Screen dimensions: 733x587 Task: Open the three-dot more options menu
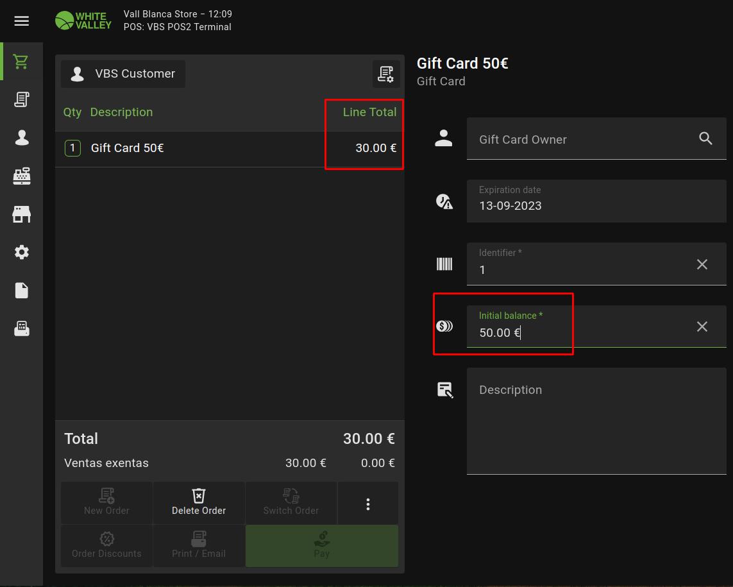pyautogui.click(x=367, y=504)
